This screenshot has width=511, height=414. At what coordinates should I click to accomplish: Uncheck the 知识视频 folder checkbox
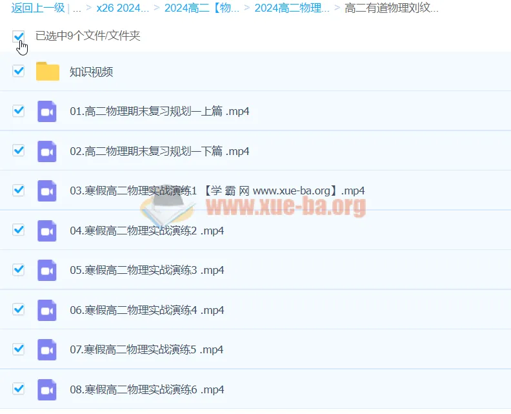pyautogui.click(x=19, y=71)
